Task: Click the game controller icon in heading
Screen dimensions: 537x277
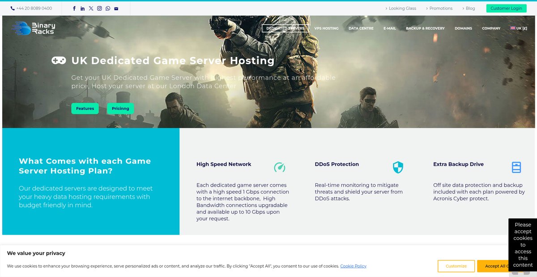Action: [59, 60]
